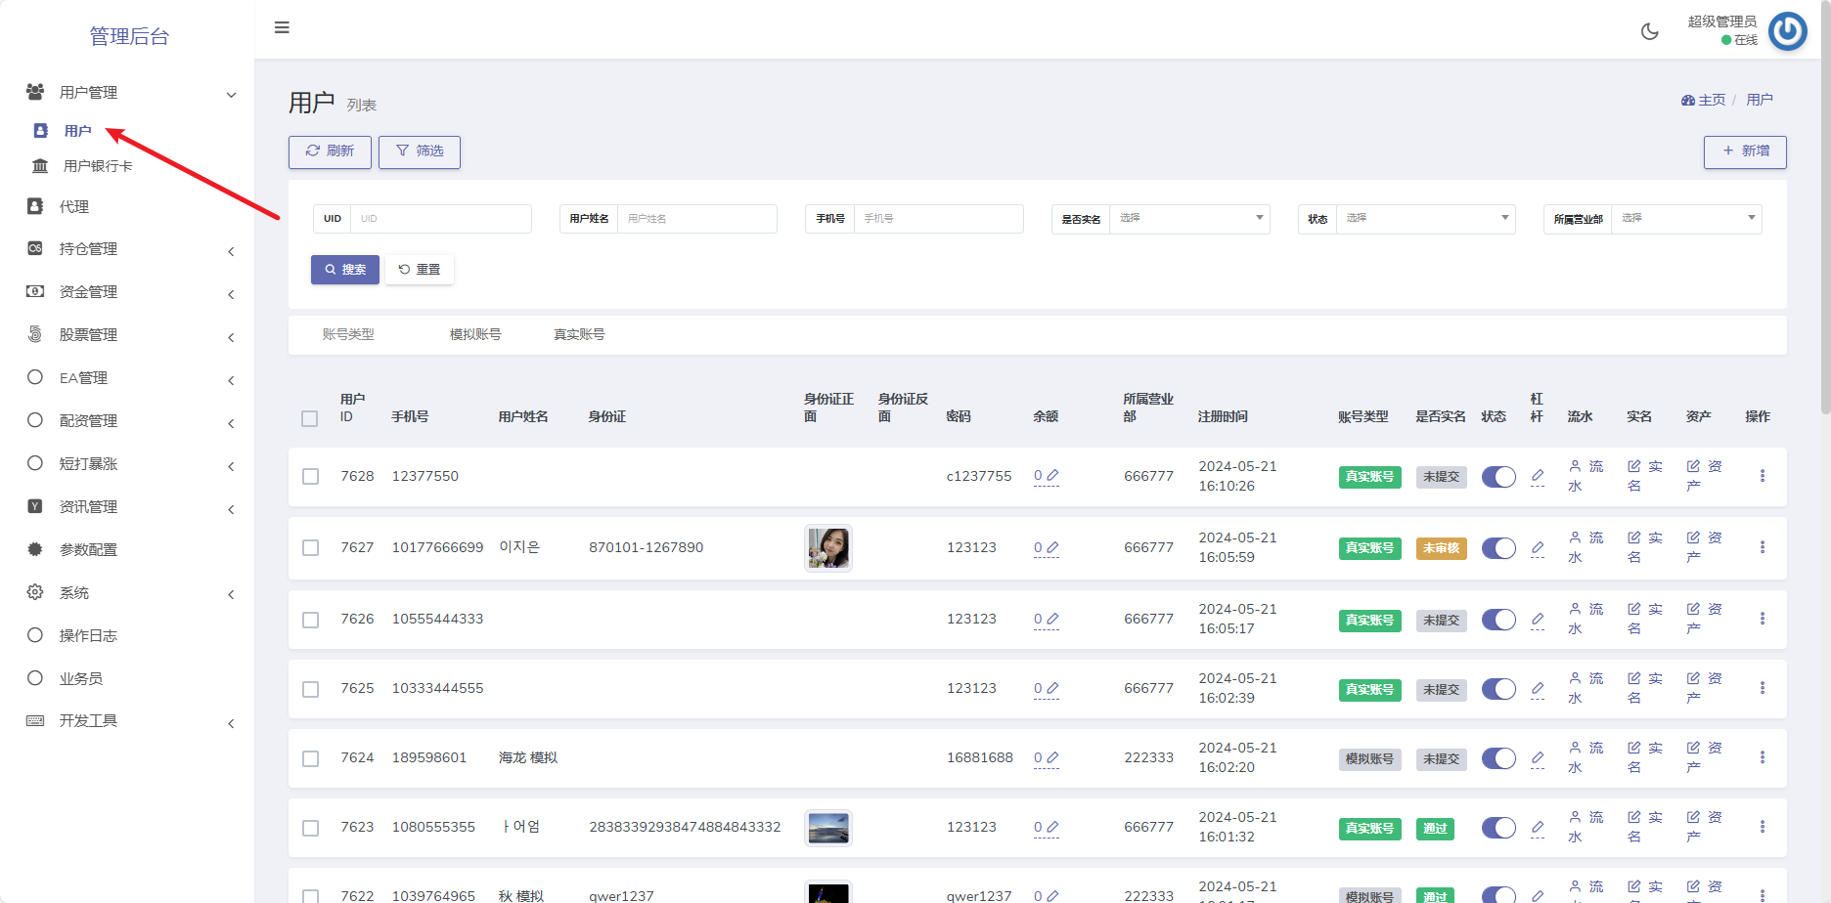Open 用户银行卡 in the sidebar
The width and height of the screenshot is (1831, 903).
click(x=98, y=166)
